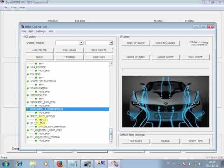224x168 pixels.
Task: Open View menu in NCS Expert window
Action: (14, 7)
